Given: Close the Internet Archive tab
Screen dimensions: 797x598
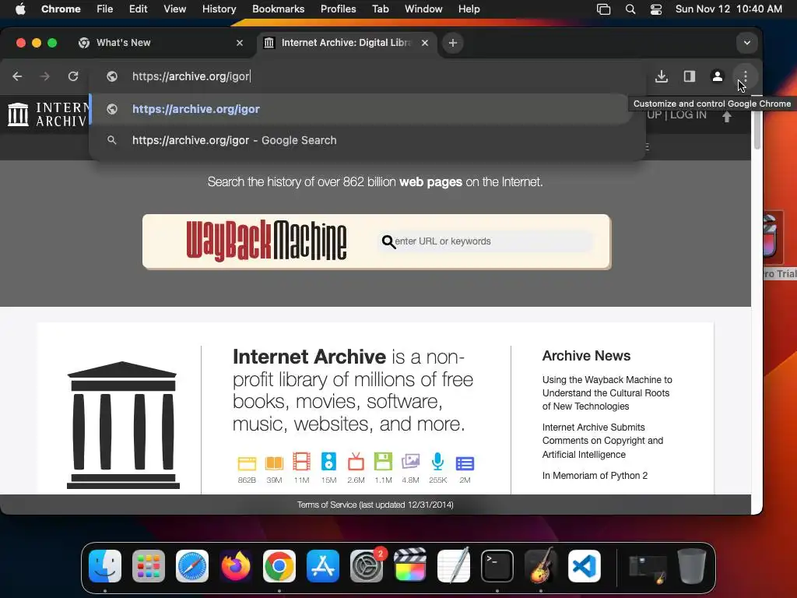Looking at the screenshot, I should tap(425, 43).
